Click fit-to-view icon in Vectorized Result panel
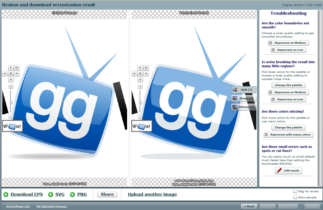The image size is (323, 210). tap(146, 68)
